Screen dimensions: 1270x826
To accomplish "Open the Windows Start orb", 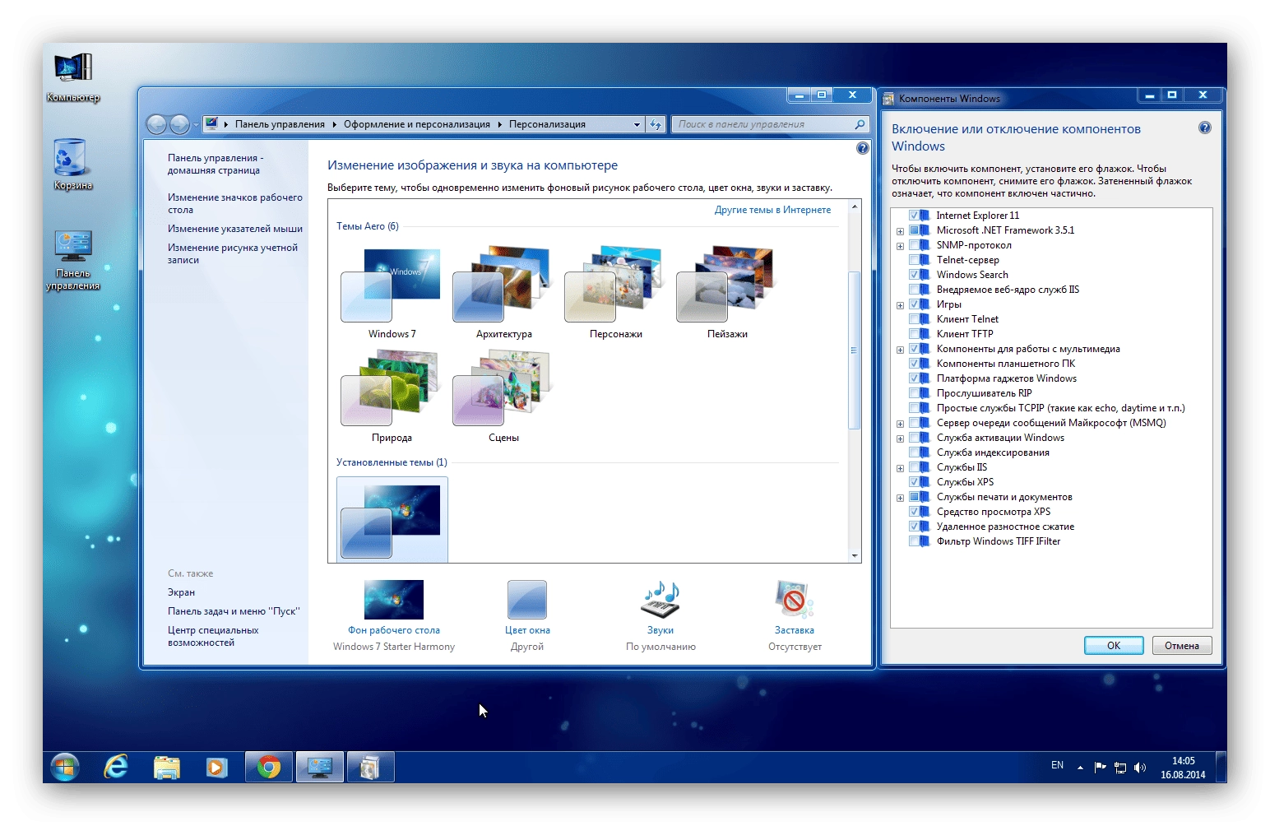I will point(65,768).
